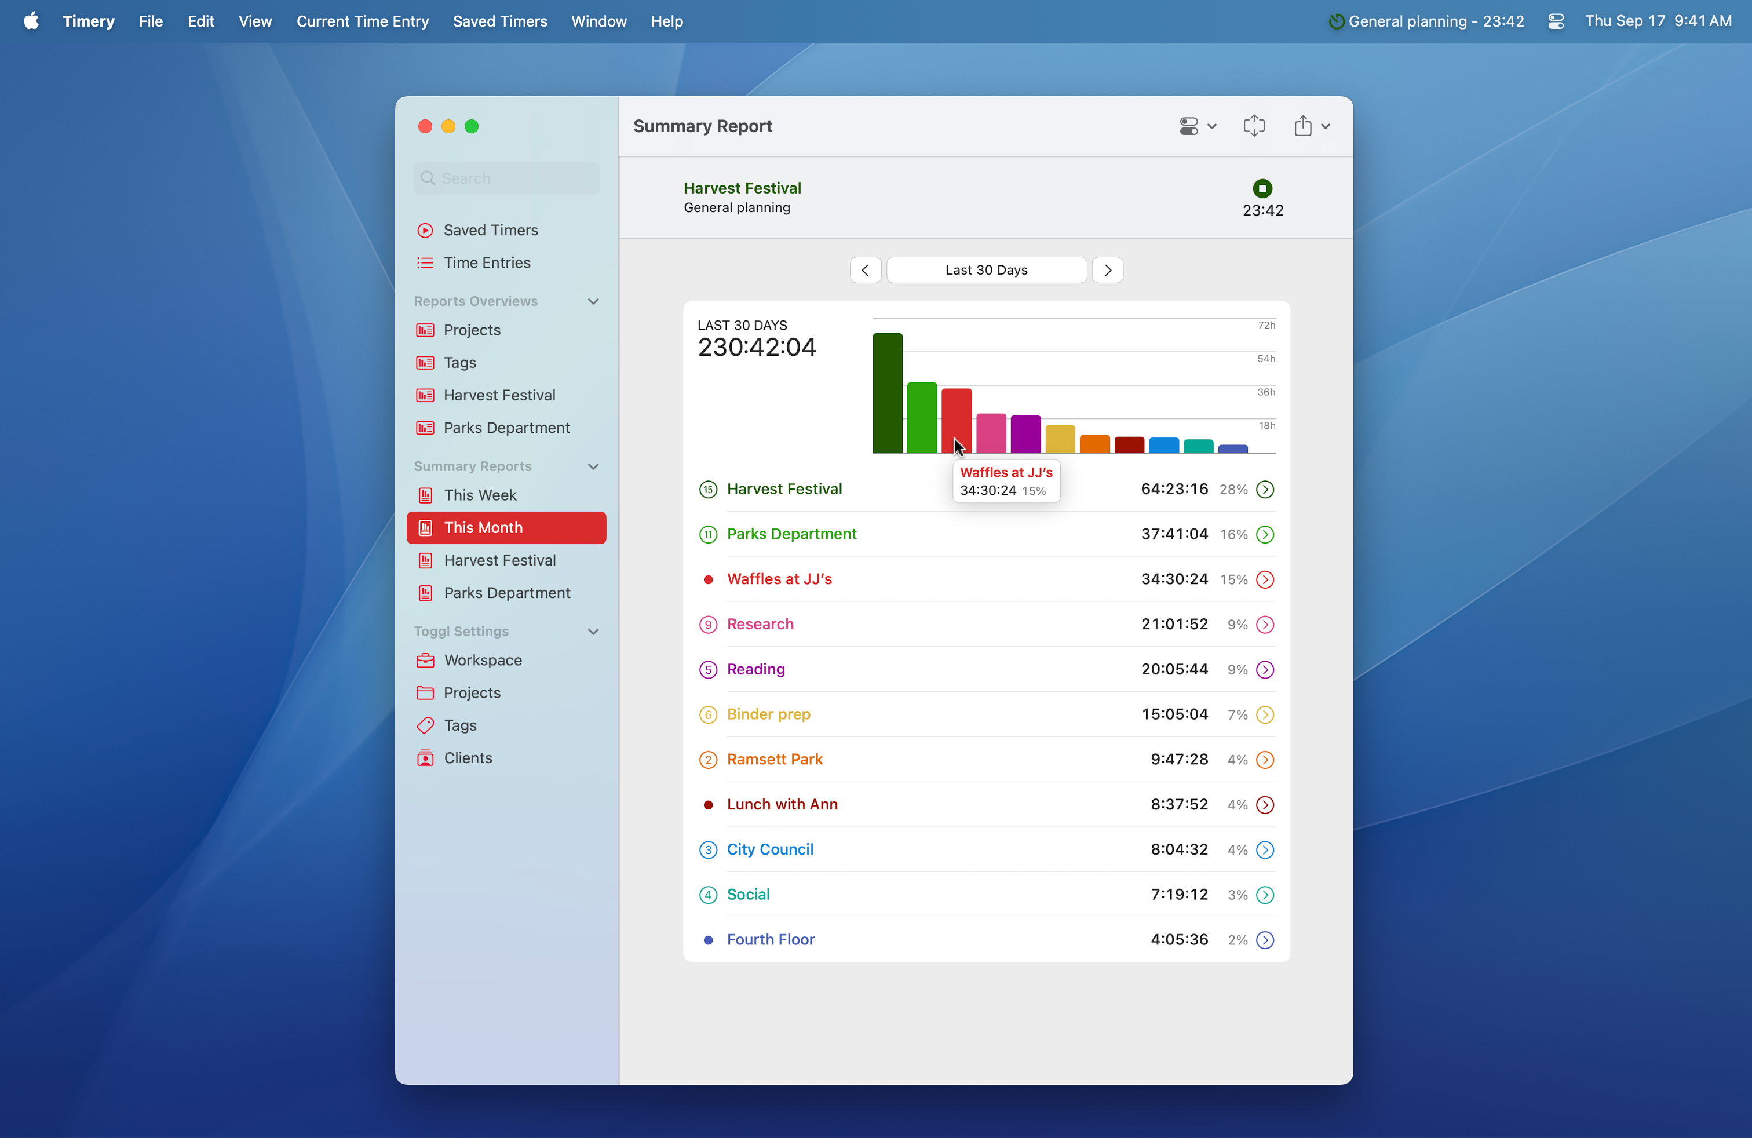Open Lunch with Ann detail arrow
The height and width of the screenshot is (1138, 1752).
[1265, 805]
